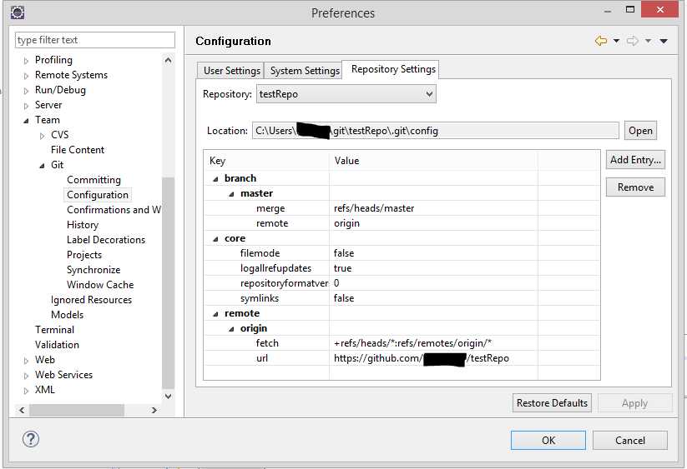Collapse the branch key section

click(x=215, y=179)
